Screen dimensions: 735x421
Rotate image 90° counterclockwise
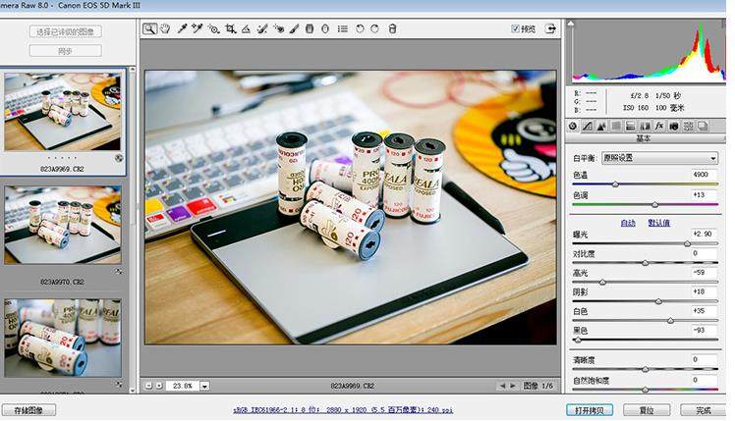pos(360,29)
